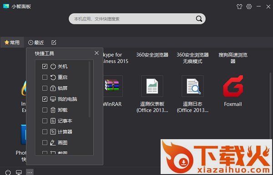Viewport: 273px width, 175px height.
Task: Open 遥测仪表板 Office 2013 icon
Action: coord(152,86)
